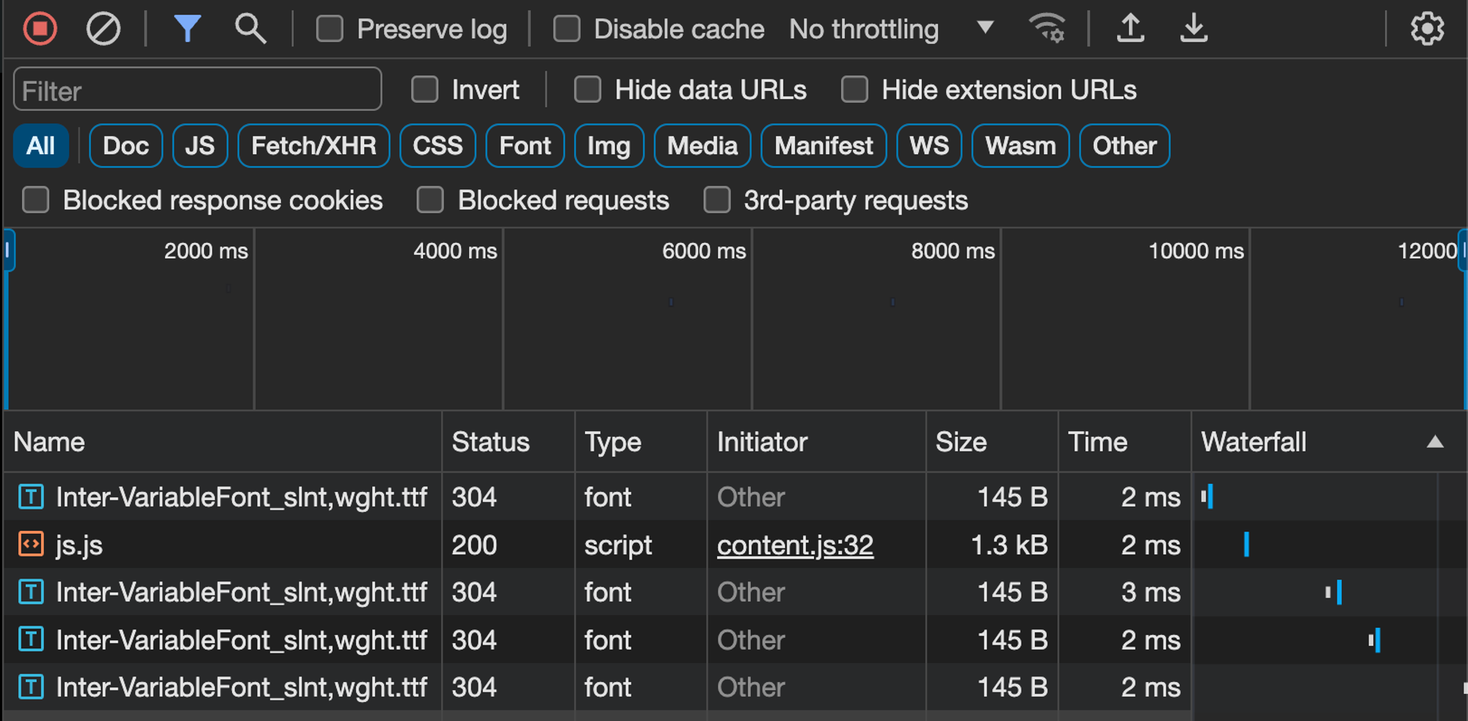
Task: Filter by Media requests
Action: click(702, 145)
